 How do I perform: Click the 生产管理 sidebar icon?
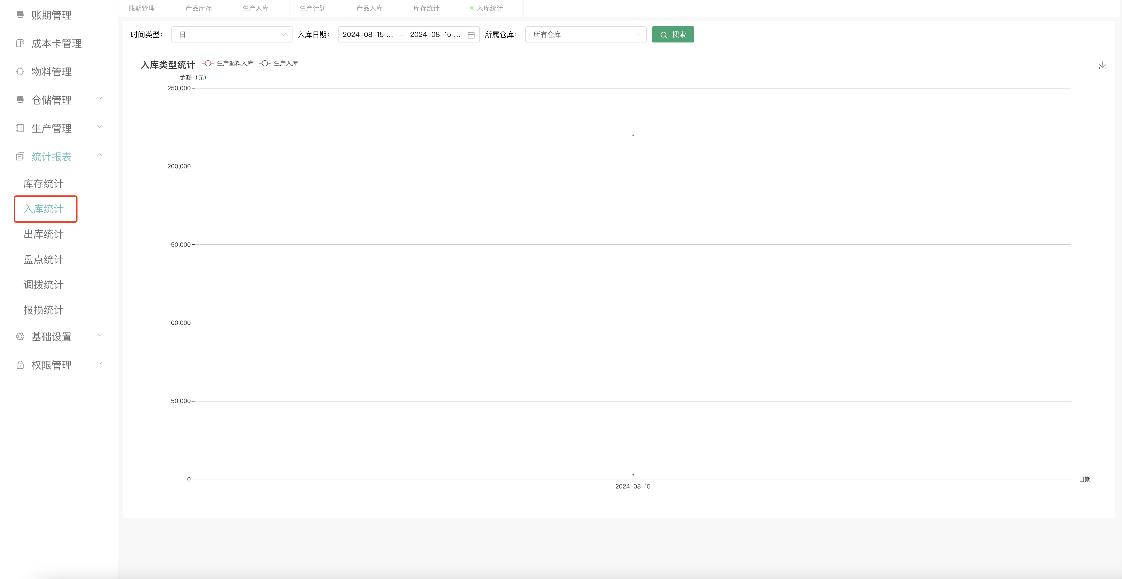coord(20,128)
